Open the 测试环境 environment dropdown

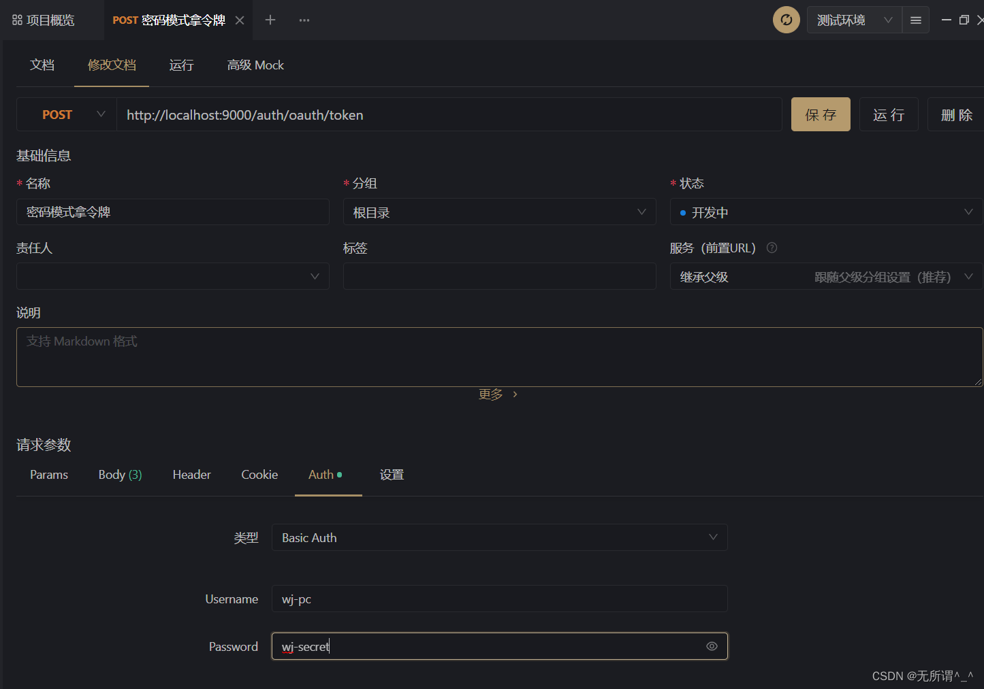854,20
